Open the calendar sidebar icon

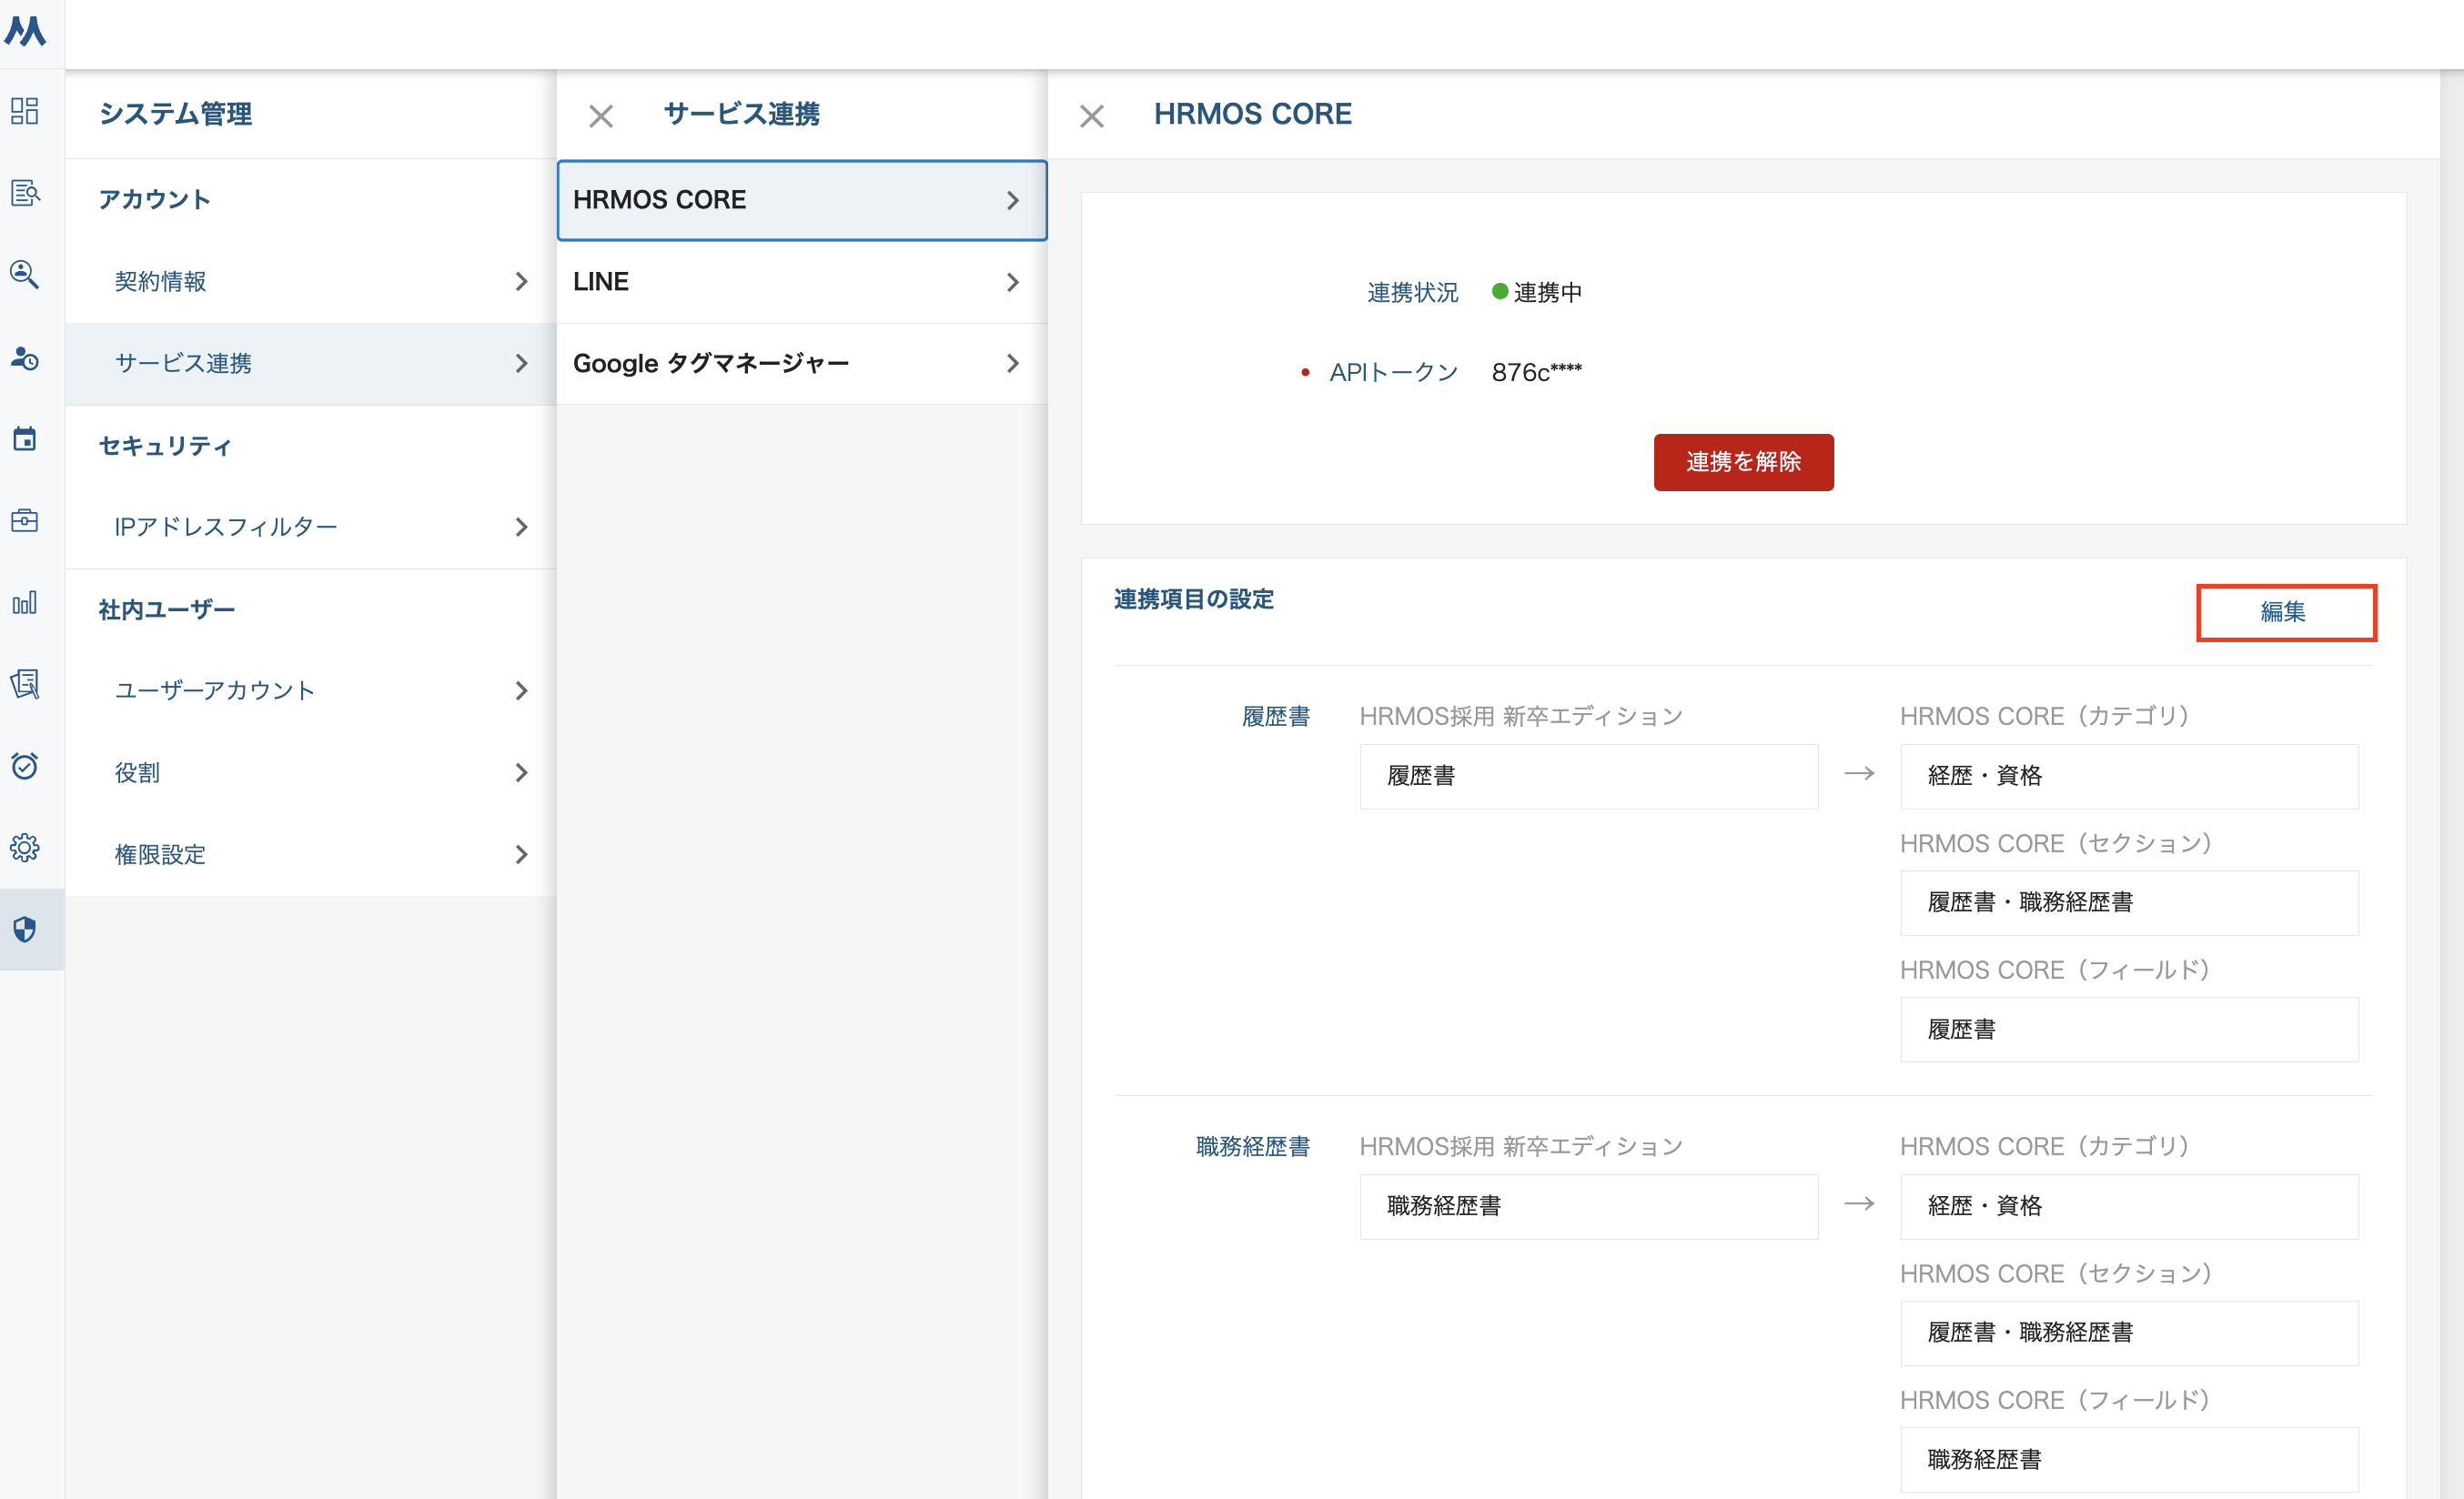[25, 438]
